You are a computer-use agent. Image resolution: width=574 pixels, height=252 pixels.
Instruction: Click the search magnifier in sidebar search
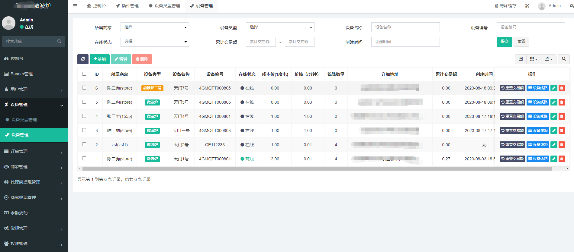59,41
